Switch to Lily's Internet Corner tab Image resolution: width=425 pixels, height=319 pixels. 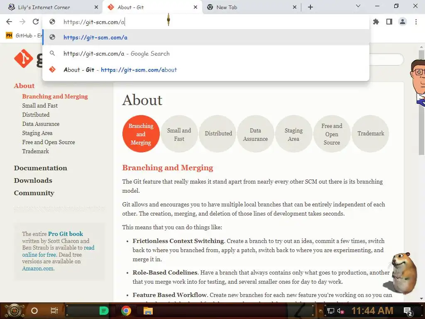coord(51,7)
